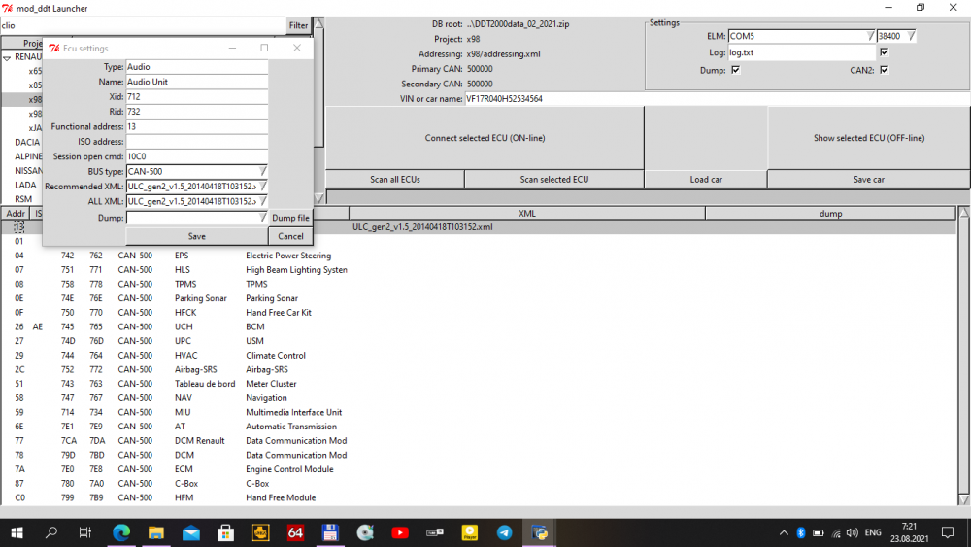The height and width of the screenshot is (547, 971).
Task: Click the Xid field
Action: [x=197, y=96]
